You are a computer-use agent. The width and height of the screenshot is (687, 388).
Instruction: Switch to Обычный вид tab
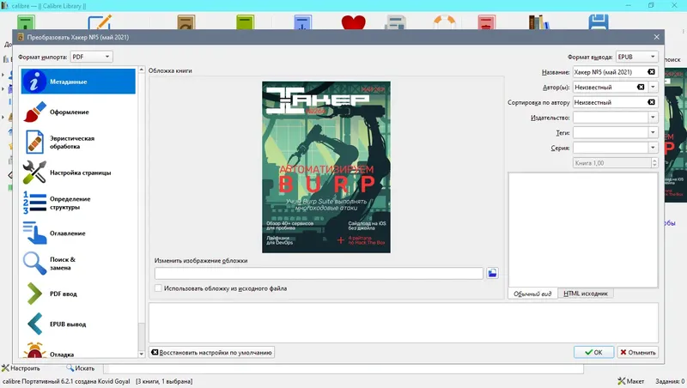(x=532, y=294)
